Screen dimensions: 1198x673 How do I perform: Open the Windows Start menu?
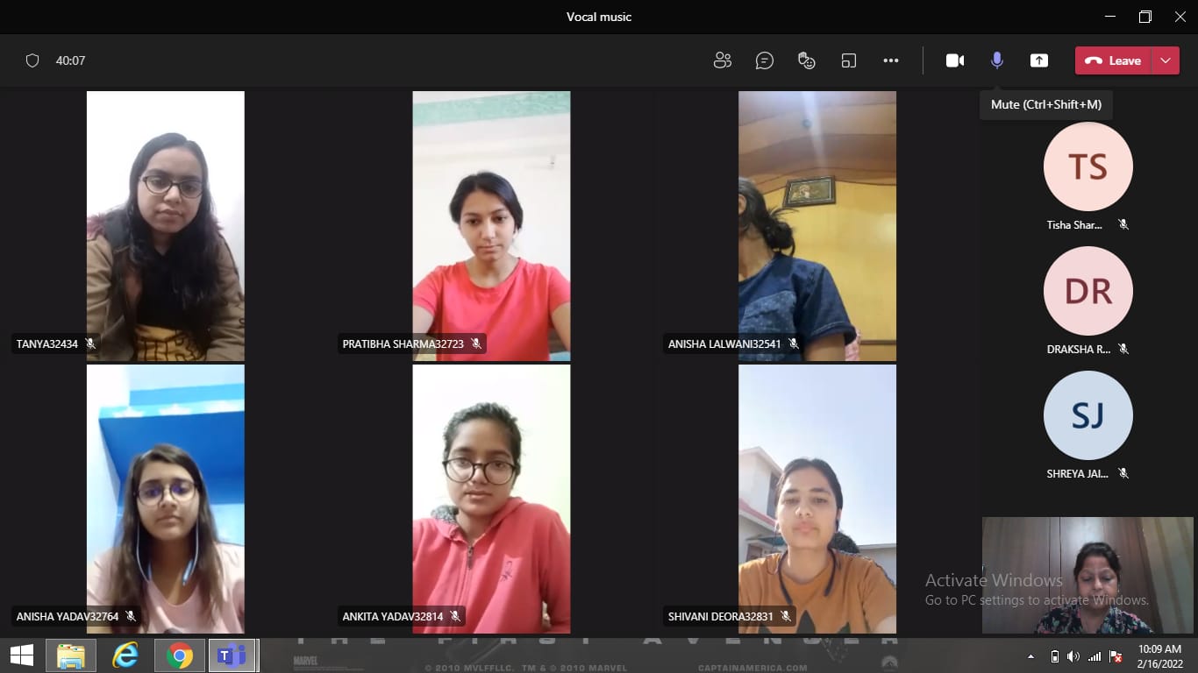pyautogui.click(x=21, y=655)
